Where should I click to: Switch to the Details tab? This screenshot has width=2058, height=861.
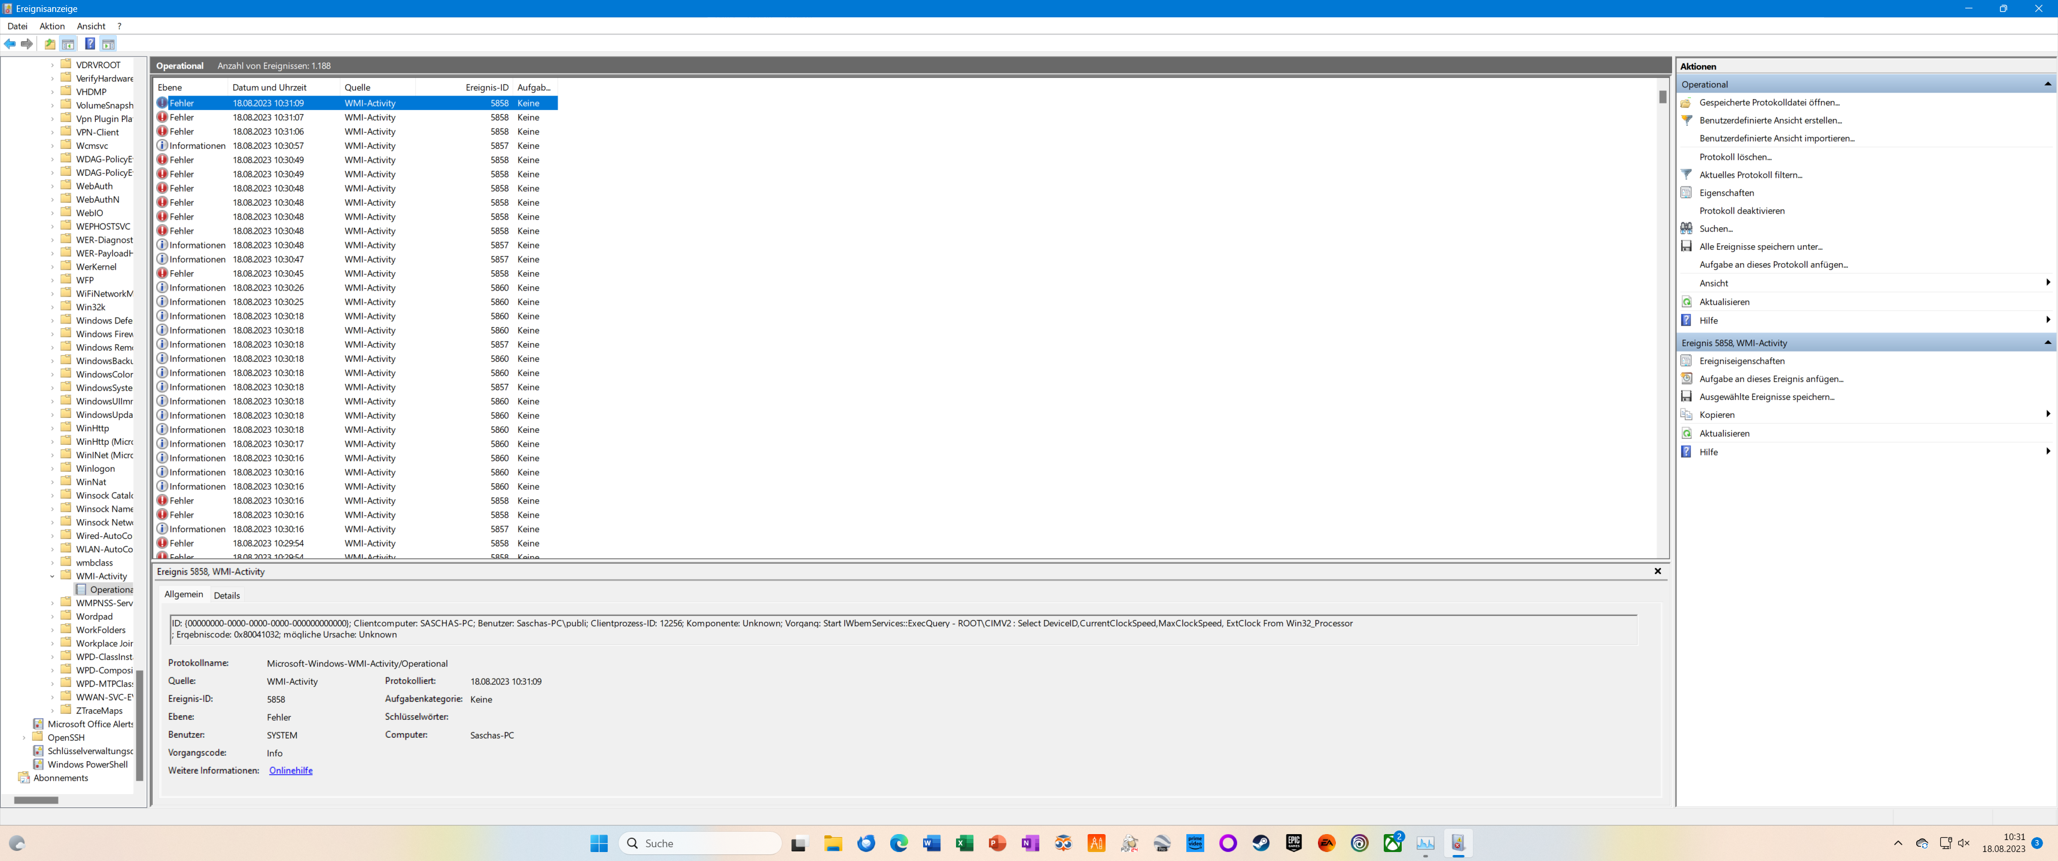click(x=227, y=595)
